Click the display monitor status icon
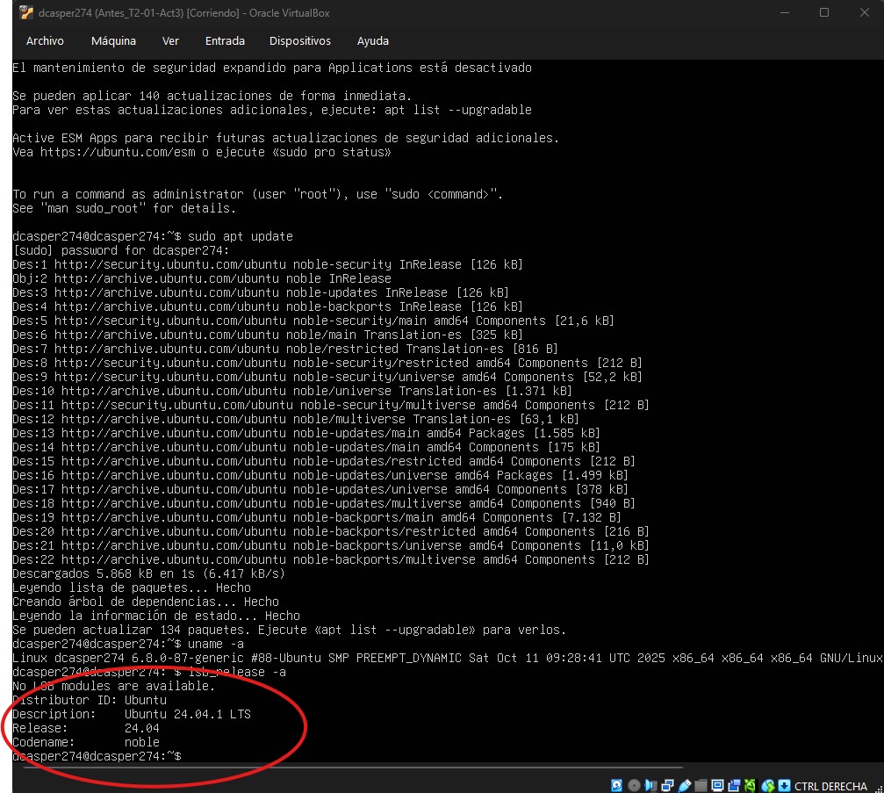The height and width of the screenshot is (793, 884). [717, 785]
